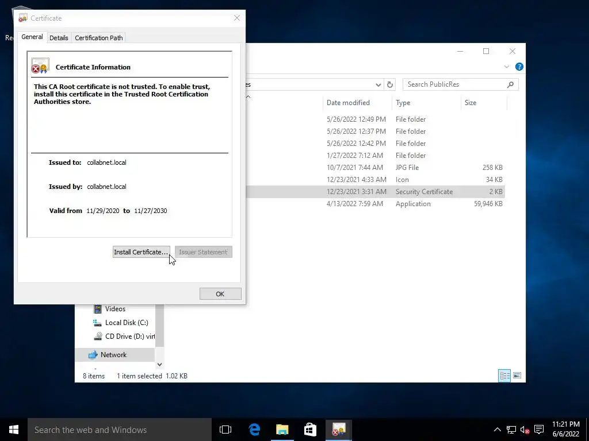Select the 59,946 KB Application file row

[375, 204]
